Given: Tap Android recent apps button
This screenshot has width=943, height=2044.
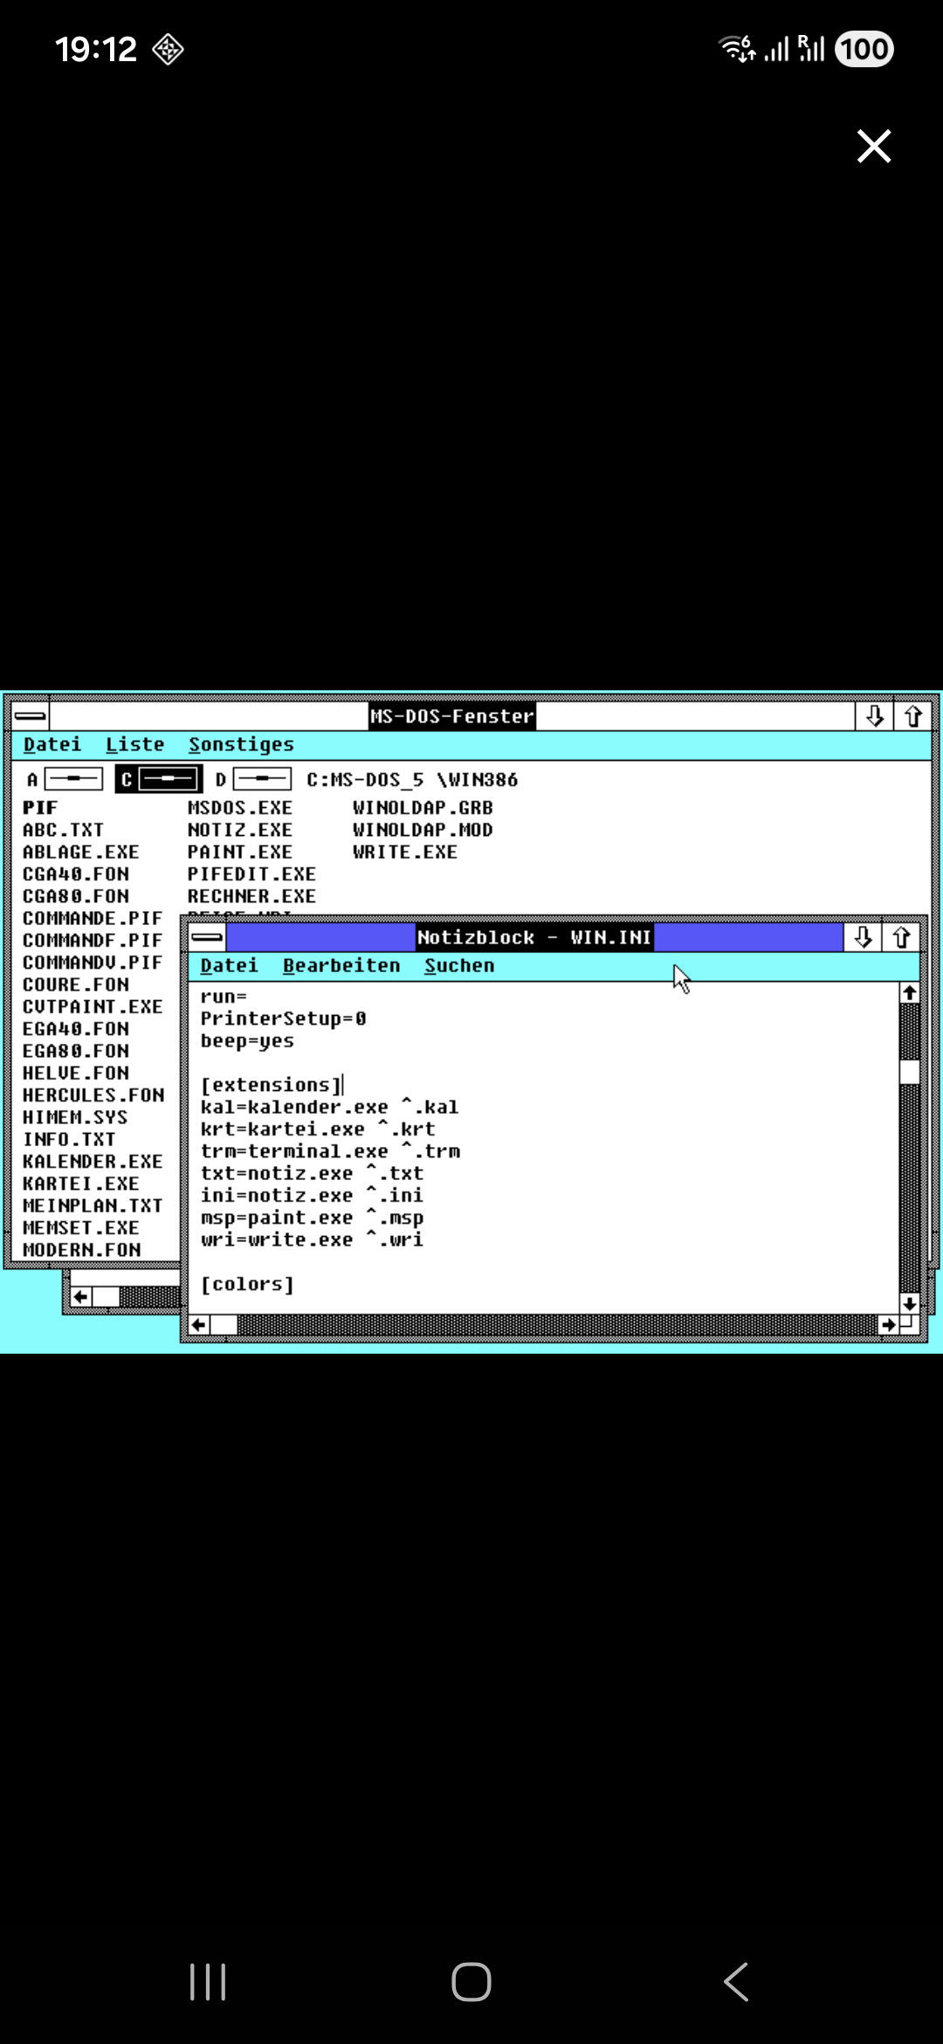Looking at the screenshot, I should click(x=208, y=1981).
